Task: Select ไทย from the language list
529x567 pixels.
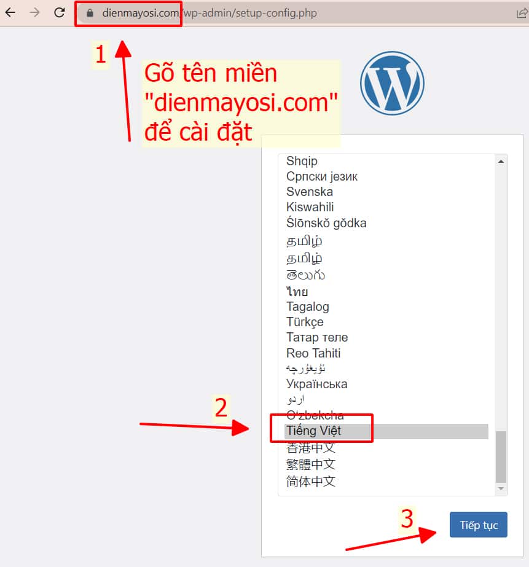Action: point(297,291)
